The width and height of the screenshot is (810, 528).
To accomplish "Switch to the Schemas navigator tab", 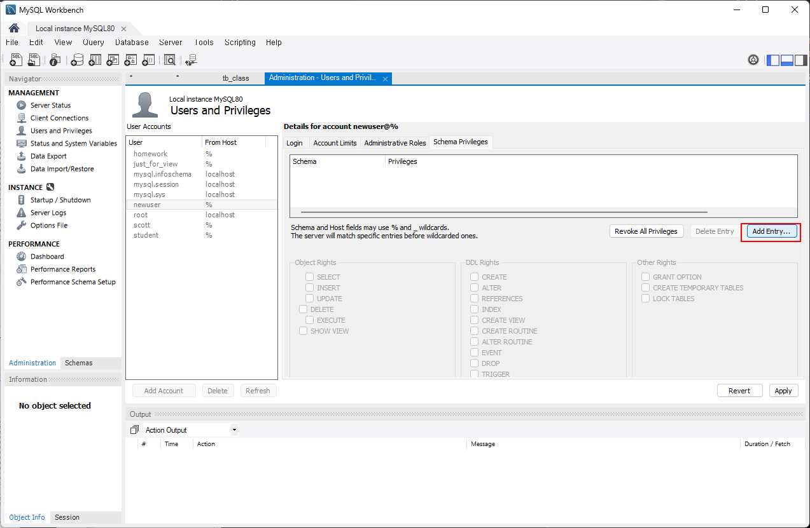I will [79, 363].
